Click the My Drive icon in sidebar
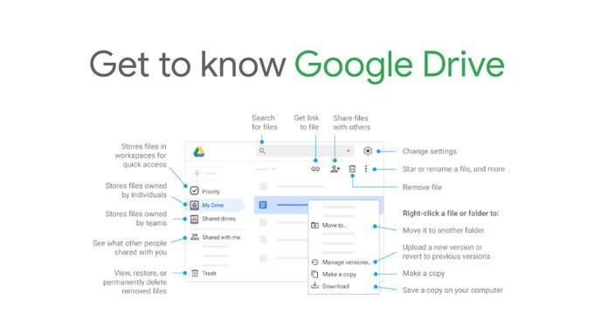 (194, 205)
